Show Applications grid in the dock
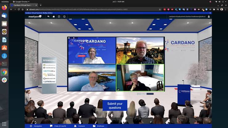Screen dimensions: 228x128 [x=4, y=124]
